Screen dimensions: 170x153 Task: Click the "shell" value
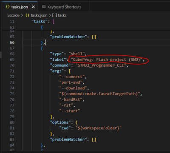(76, 54)
